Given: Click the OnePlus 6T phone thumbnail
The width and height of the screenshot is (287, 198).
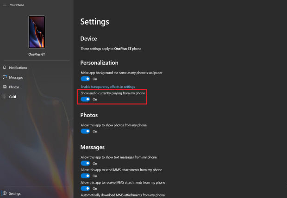Looking at the screenshot, I should click(37, 32).
